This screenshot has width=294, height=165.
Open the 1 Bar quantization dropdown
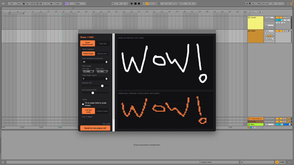coord(59,4)
